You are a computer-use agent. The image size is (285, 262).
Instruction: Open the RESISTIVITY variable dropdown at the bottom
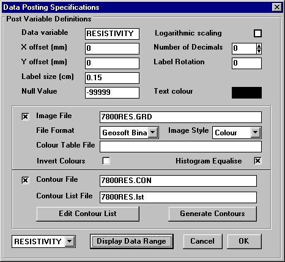[70, 242]
